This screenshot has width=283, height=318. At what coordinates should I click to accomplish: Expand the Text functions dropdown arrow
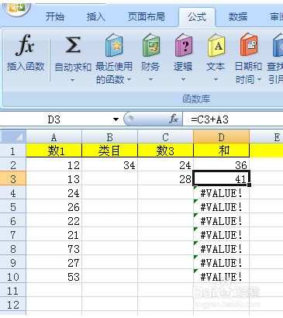pos(216,80)
